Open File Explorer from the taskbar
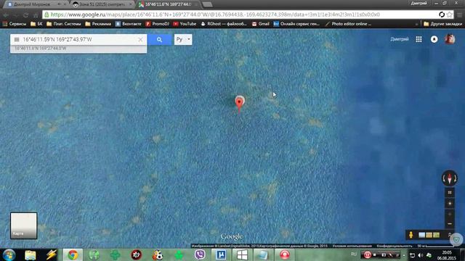The image size is (465, 261). click(x=31, y=254)
